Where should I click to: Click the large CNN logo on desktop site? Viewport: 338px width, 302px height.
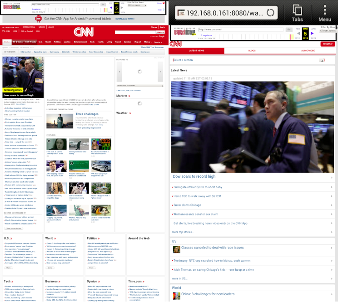(x=84, y=32)
